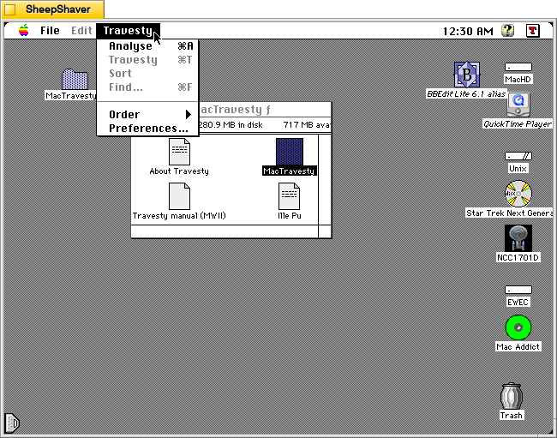Select the MacTravesty application icon in window
557x438 pixels.
(x=290, y=152)
